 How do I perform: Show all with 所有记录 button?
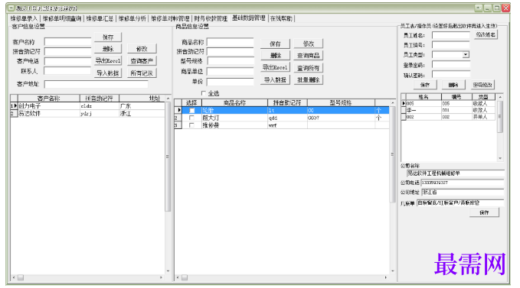[142, 73]
